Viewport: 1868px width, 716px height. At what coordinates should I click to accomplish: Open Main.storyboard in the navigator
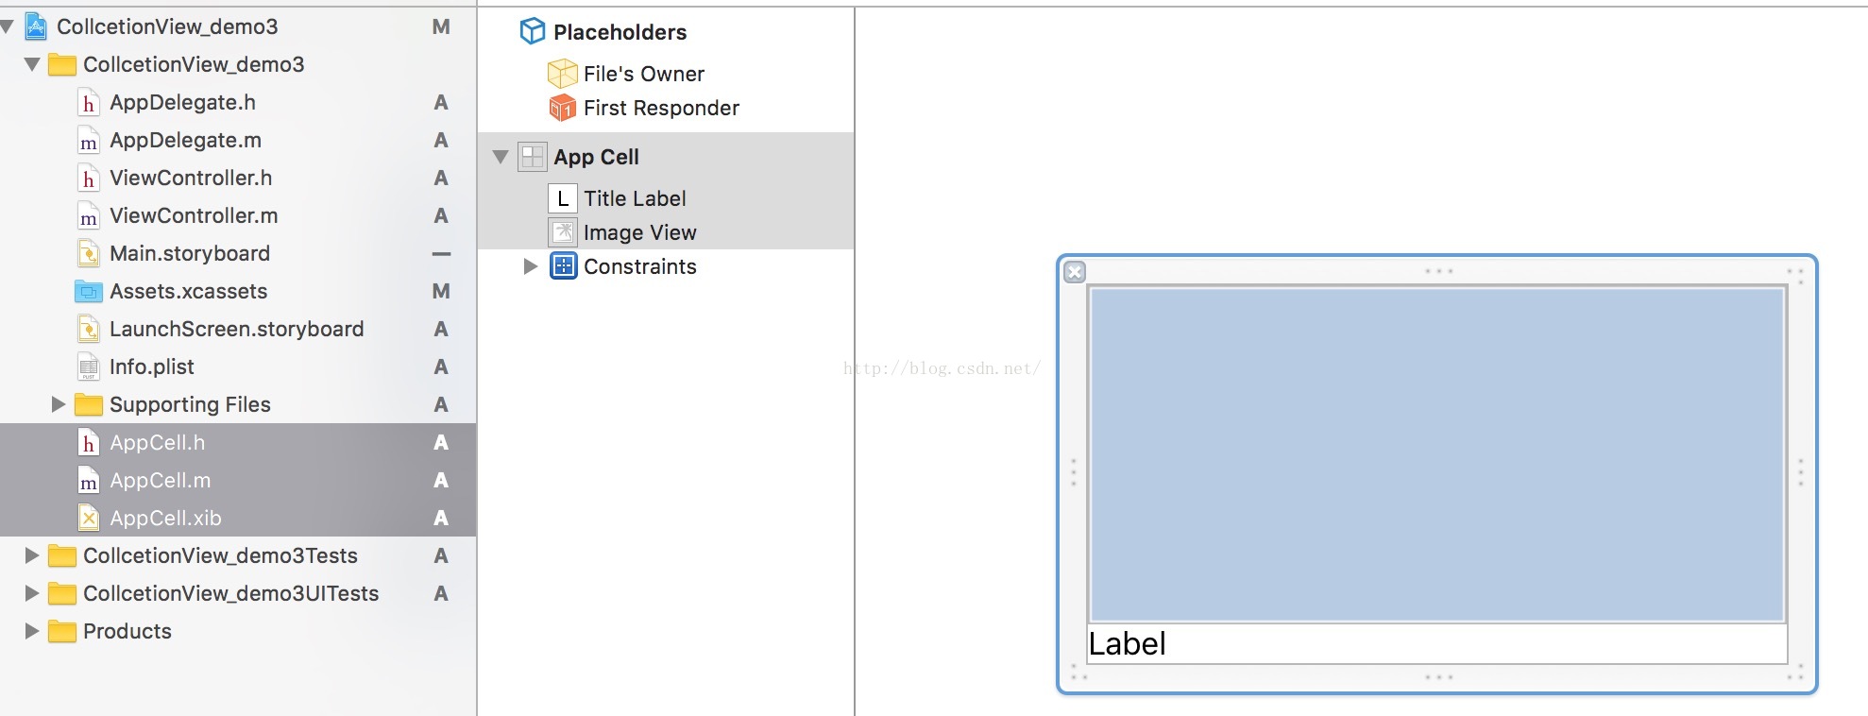pyautogui.click(x=190, y=253)
